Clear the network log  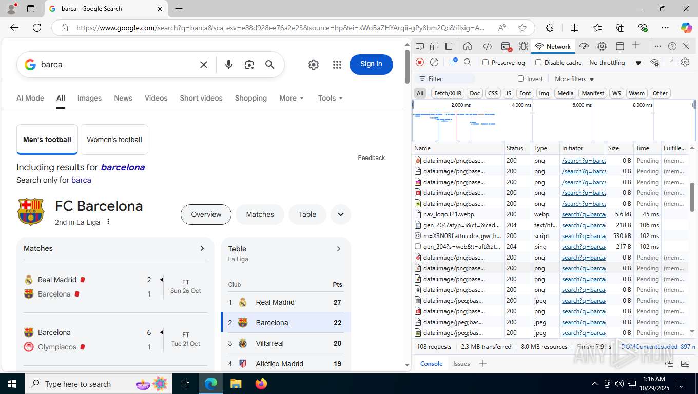coord(434,62)
